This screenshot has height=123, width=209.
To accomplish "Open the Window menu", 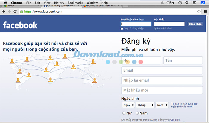I will tap(92, 3).
